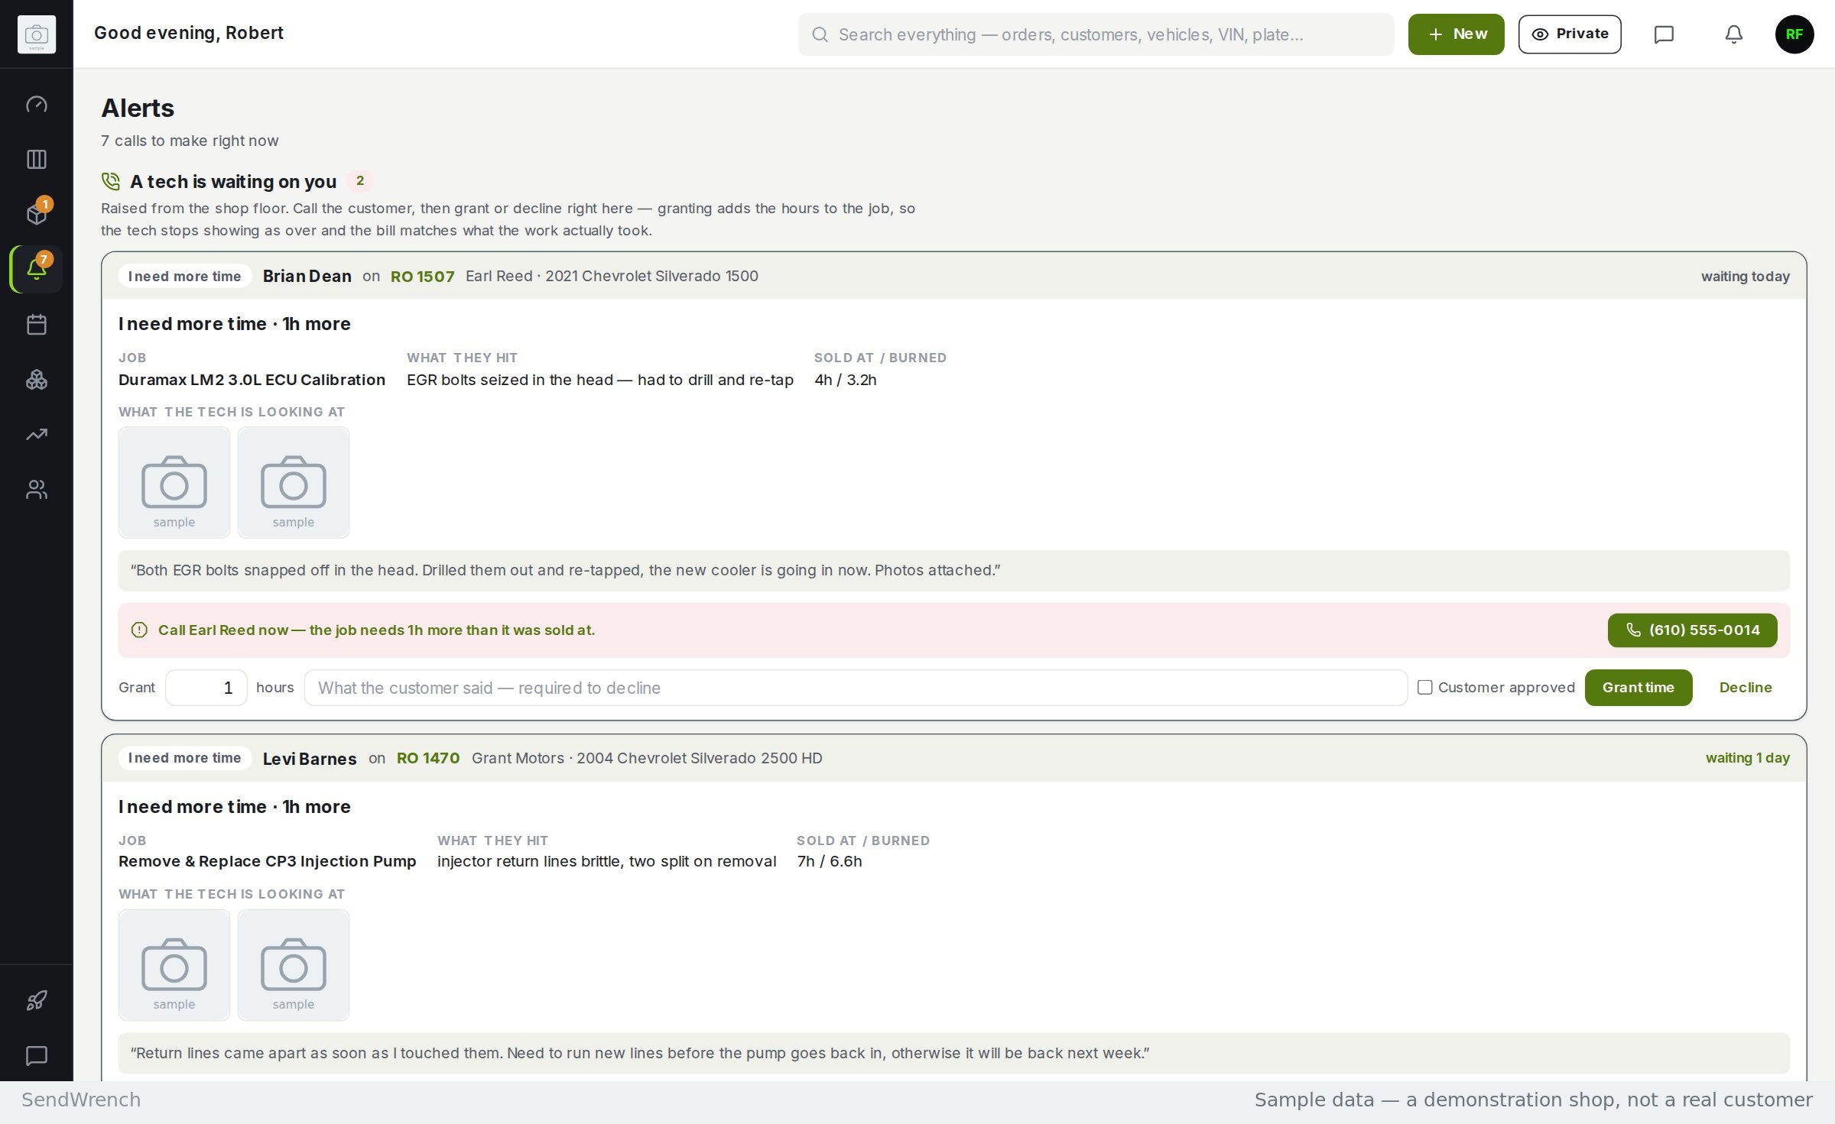Call Earl Reed at (610) 555-0014
The height and width of the screenshot is (1124, 1835).
tap(1692, 630)
